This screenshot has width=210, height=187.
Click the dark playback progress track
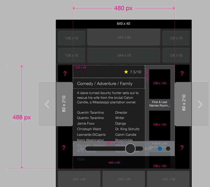click(114, 148)
